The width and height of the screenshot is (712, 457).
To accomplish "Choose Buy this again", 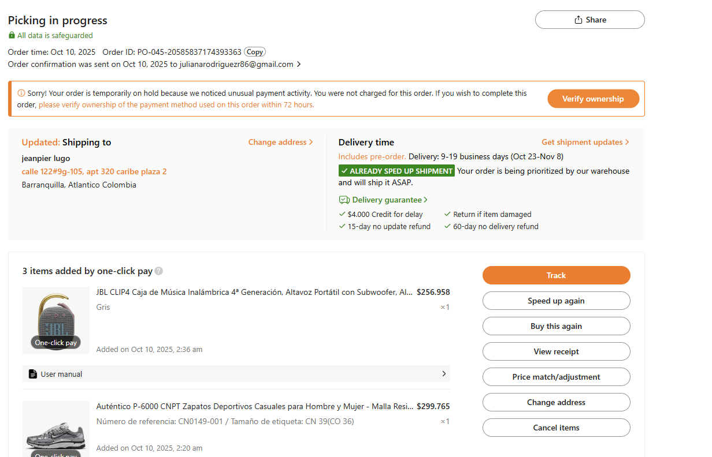I will (x=556, y=326).
